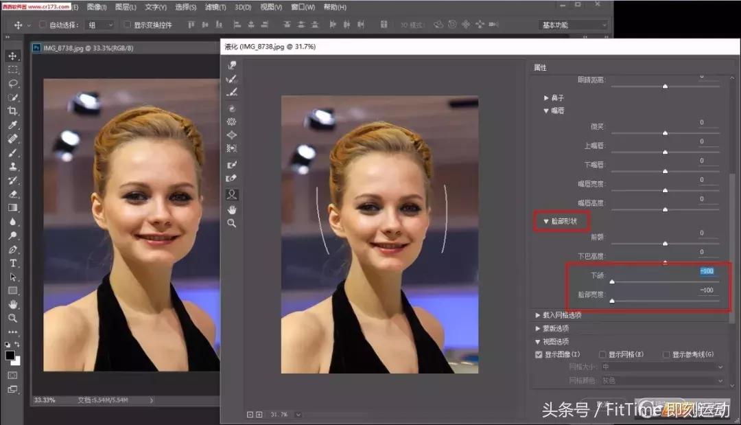Enable the 显示网格 checkbox

[602, 354]
